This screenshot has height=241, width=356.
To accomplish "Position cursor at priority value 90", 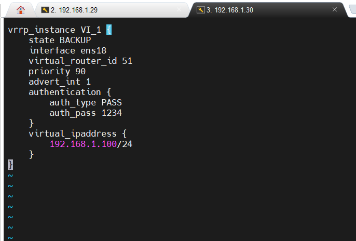I will 80,71.
